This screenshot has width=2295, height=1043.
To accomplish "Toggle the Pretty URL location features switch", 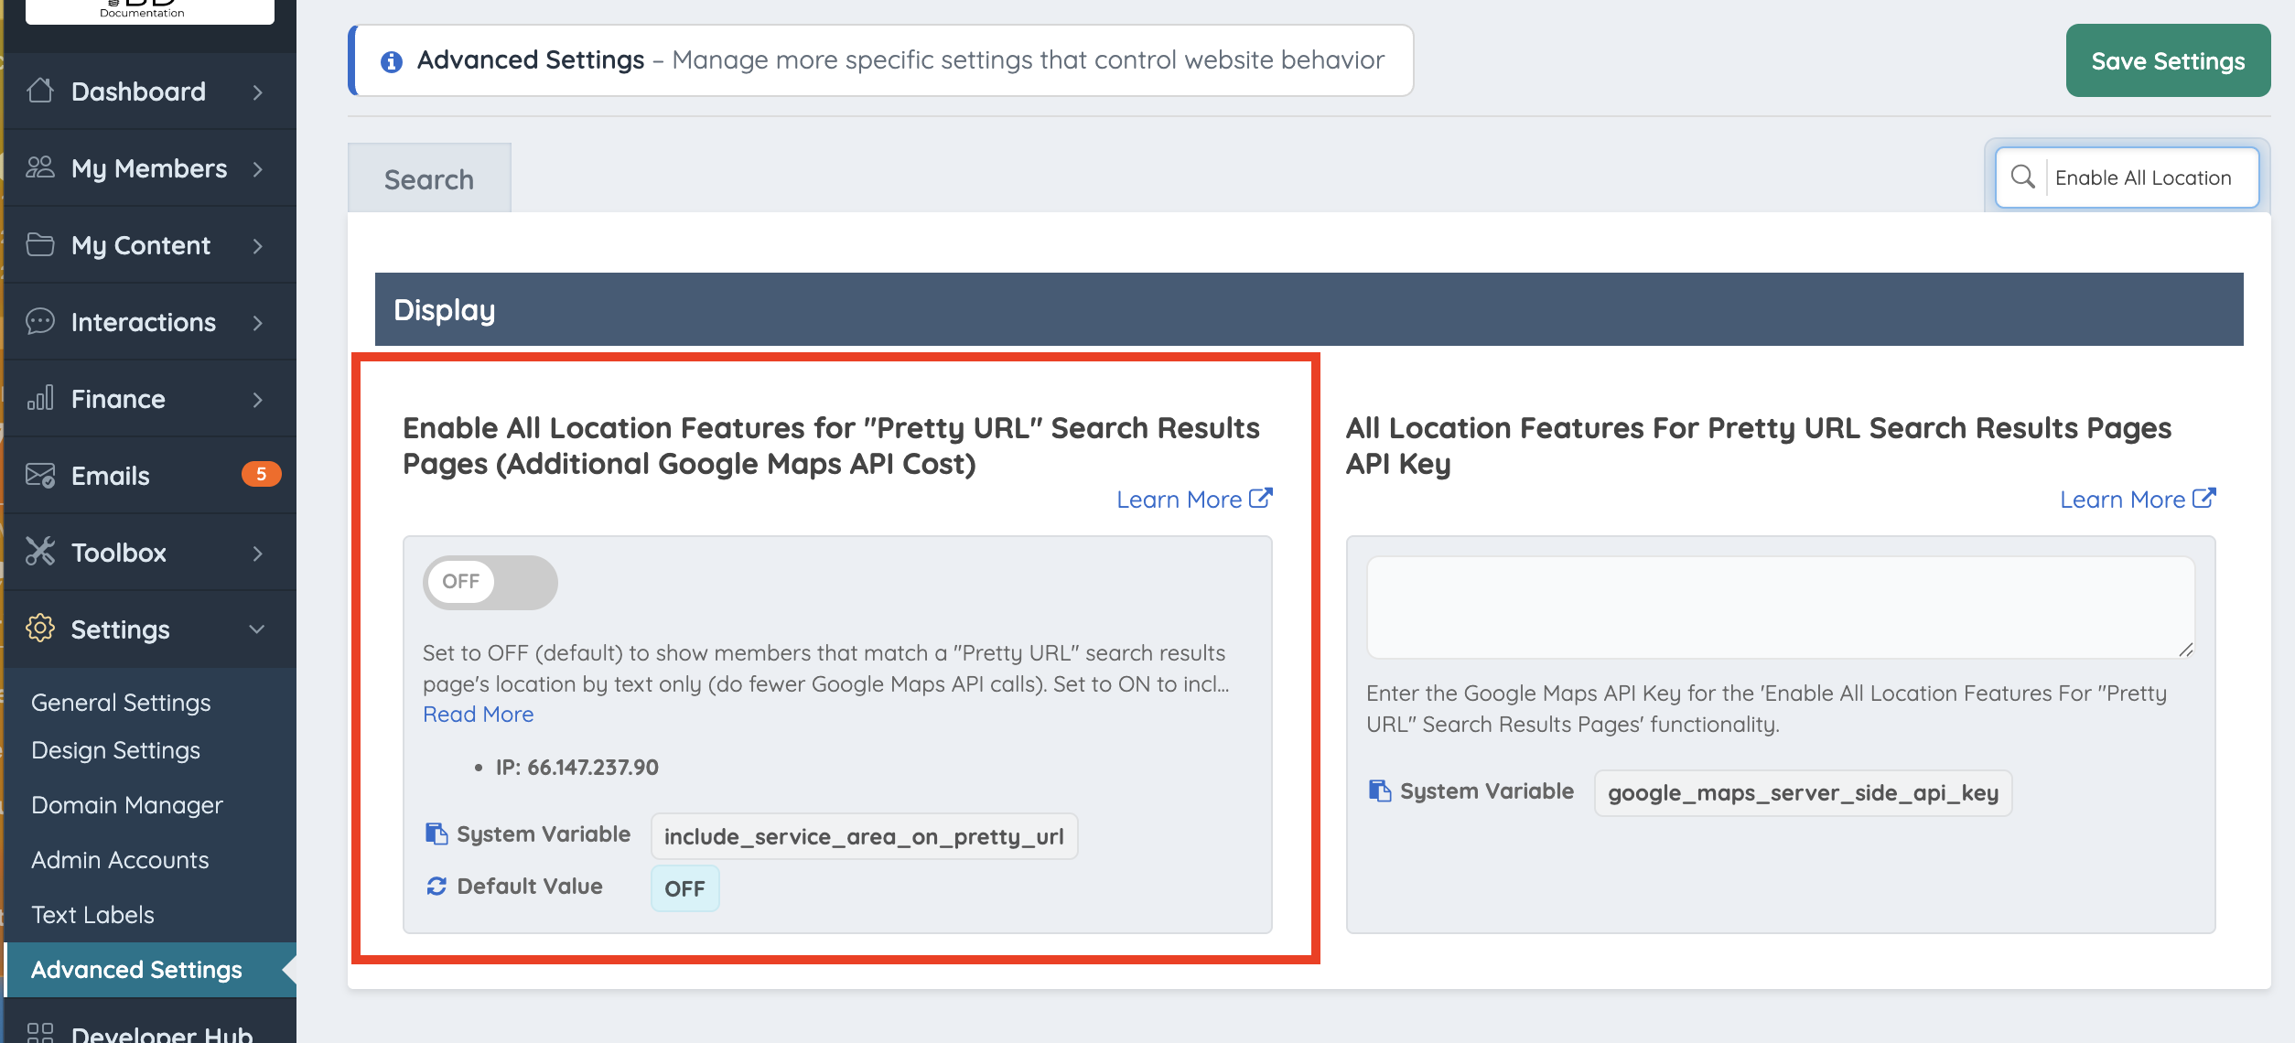I will point(490,582).
